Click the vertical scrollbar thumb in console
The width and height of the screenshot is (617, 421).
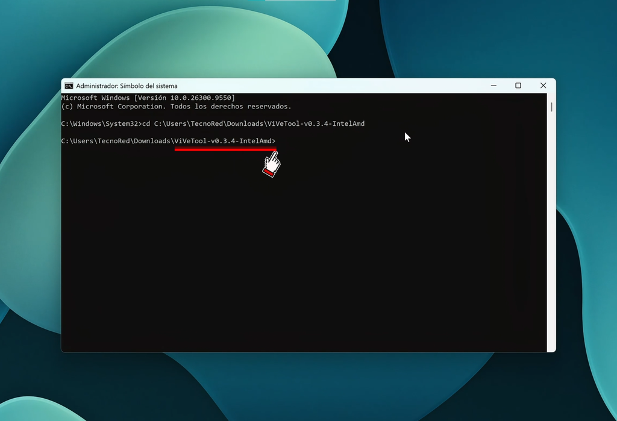552,107
